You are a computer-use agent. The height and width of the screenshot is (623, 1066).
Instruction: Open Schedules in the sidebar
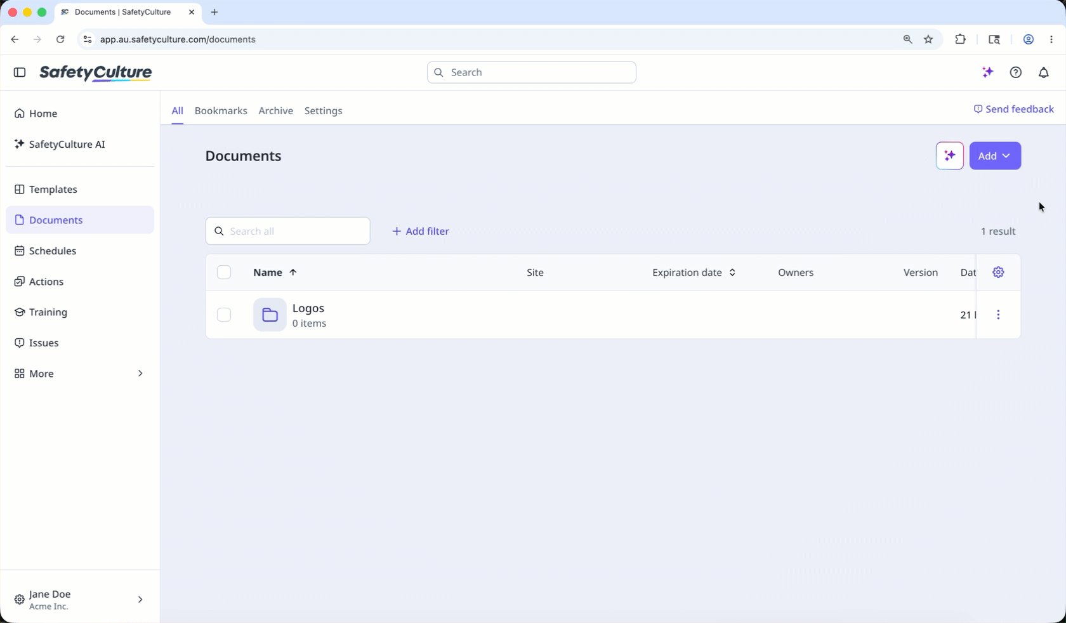80,251
